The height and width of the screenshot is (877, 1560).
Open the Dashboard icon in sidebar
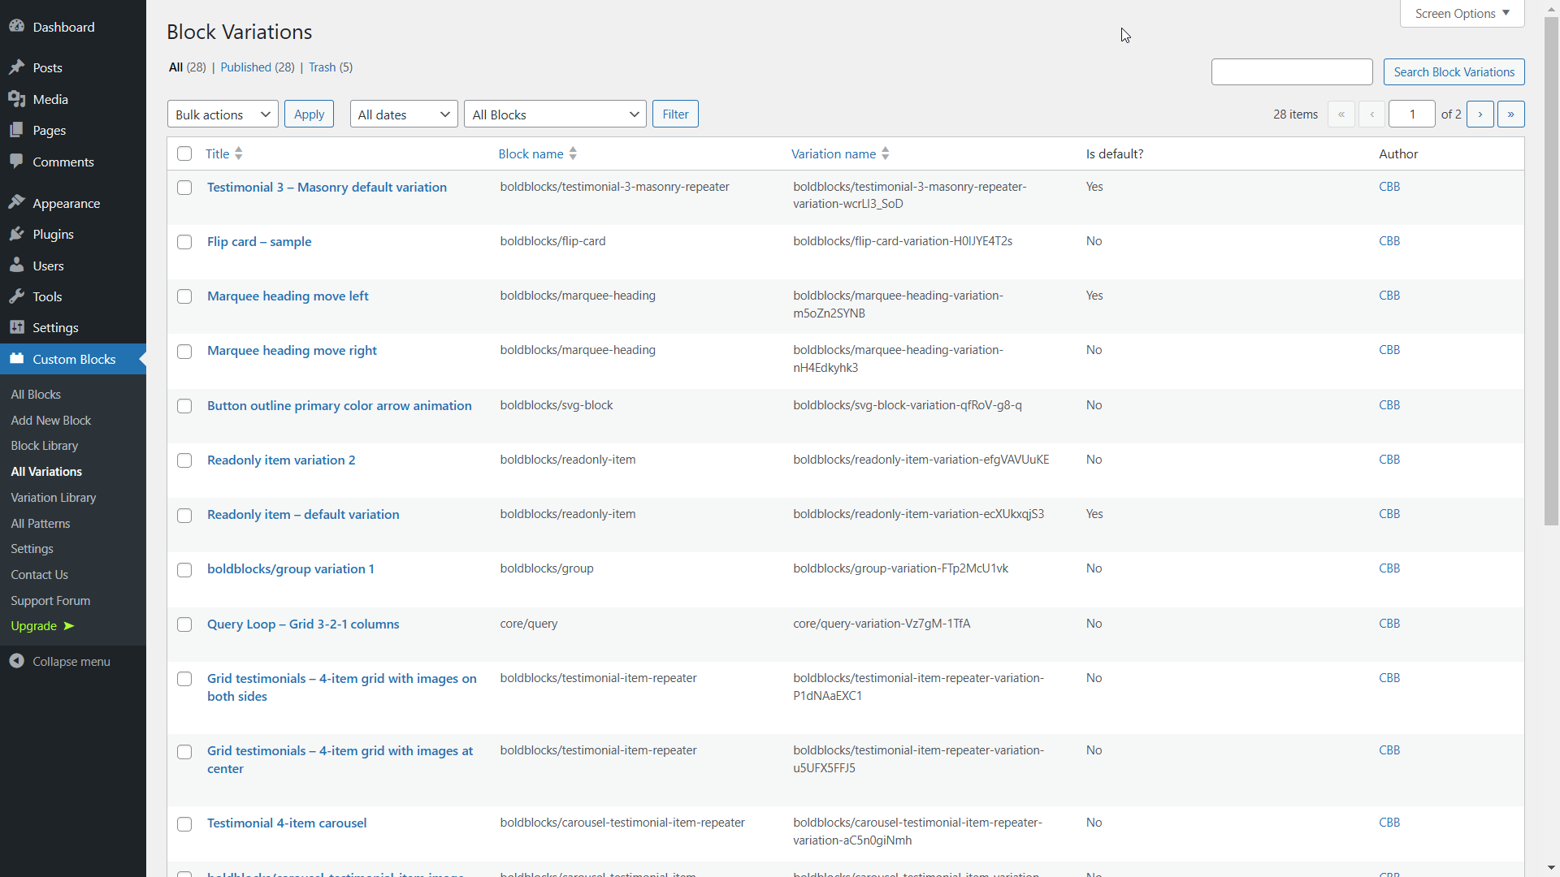(16, 27)
